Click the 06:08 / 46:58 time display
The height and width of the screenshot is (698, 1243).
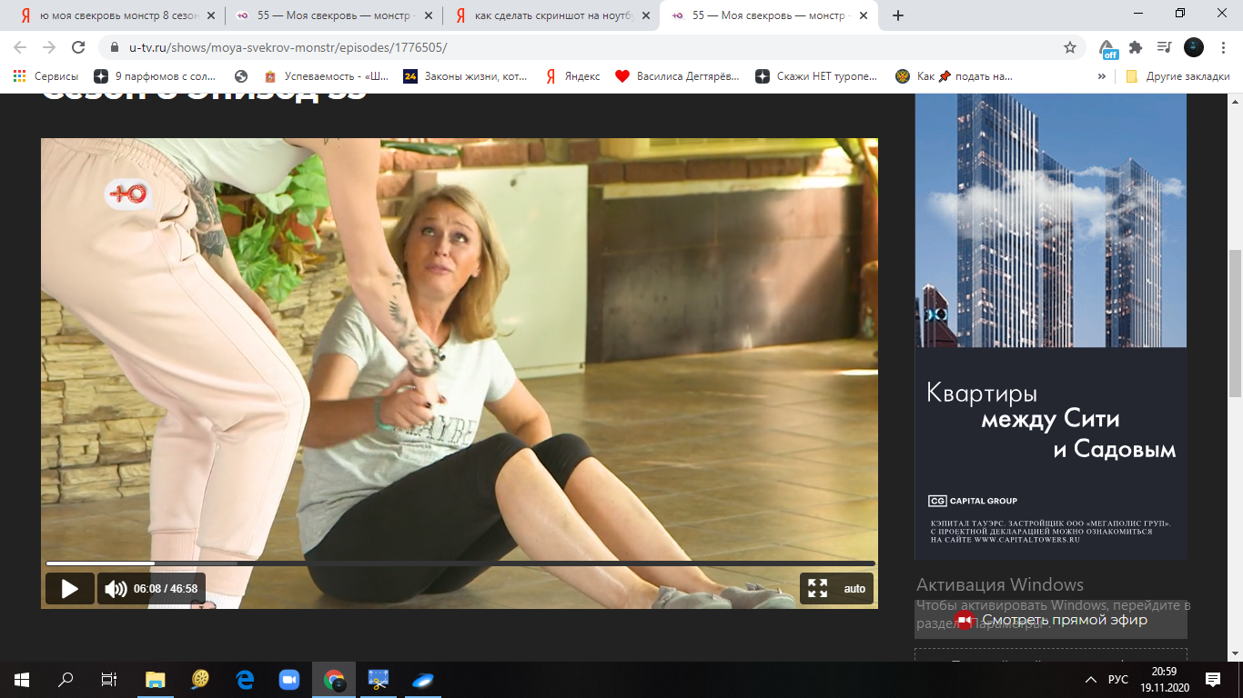166,589
